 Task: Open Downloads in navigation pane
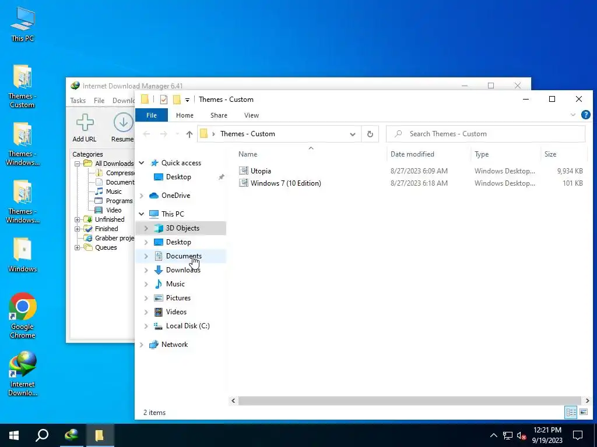click(x=183, y=270)
